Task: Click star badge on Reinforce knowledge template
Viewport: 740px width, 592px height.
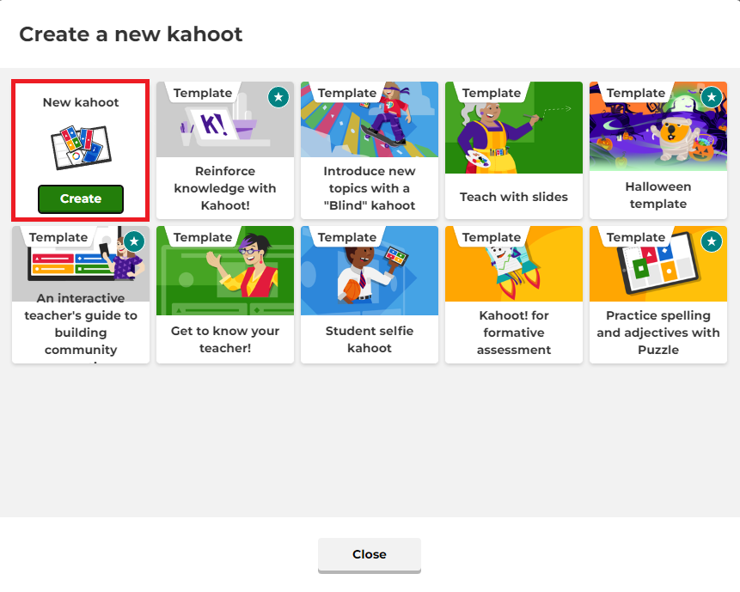Action: point(278,97)
